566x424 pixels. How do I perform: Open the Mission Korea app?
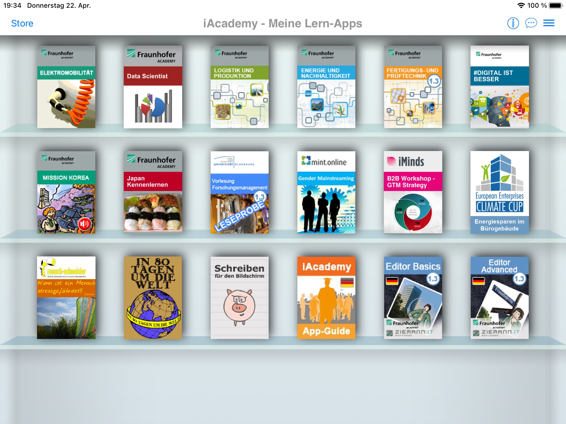click(x=66, y=192)
